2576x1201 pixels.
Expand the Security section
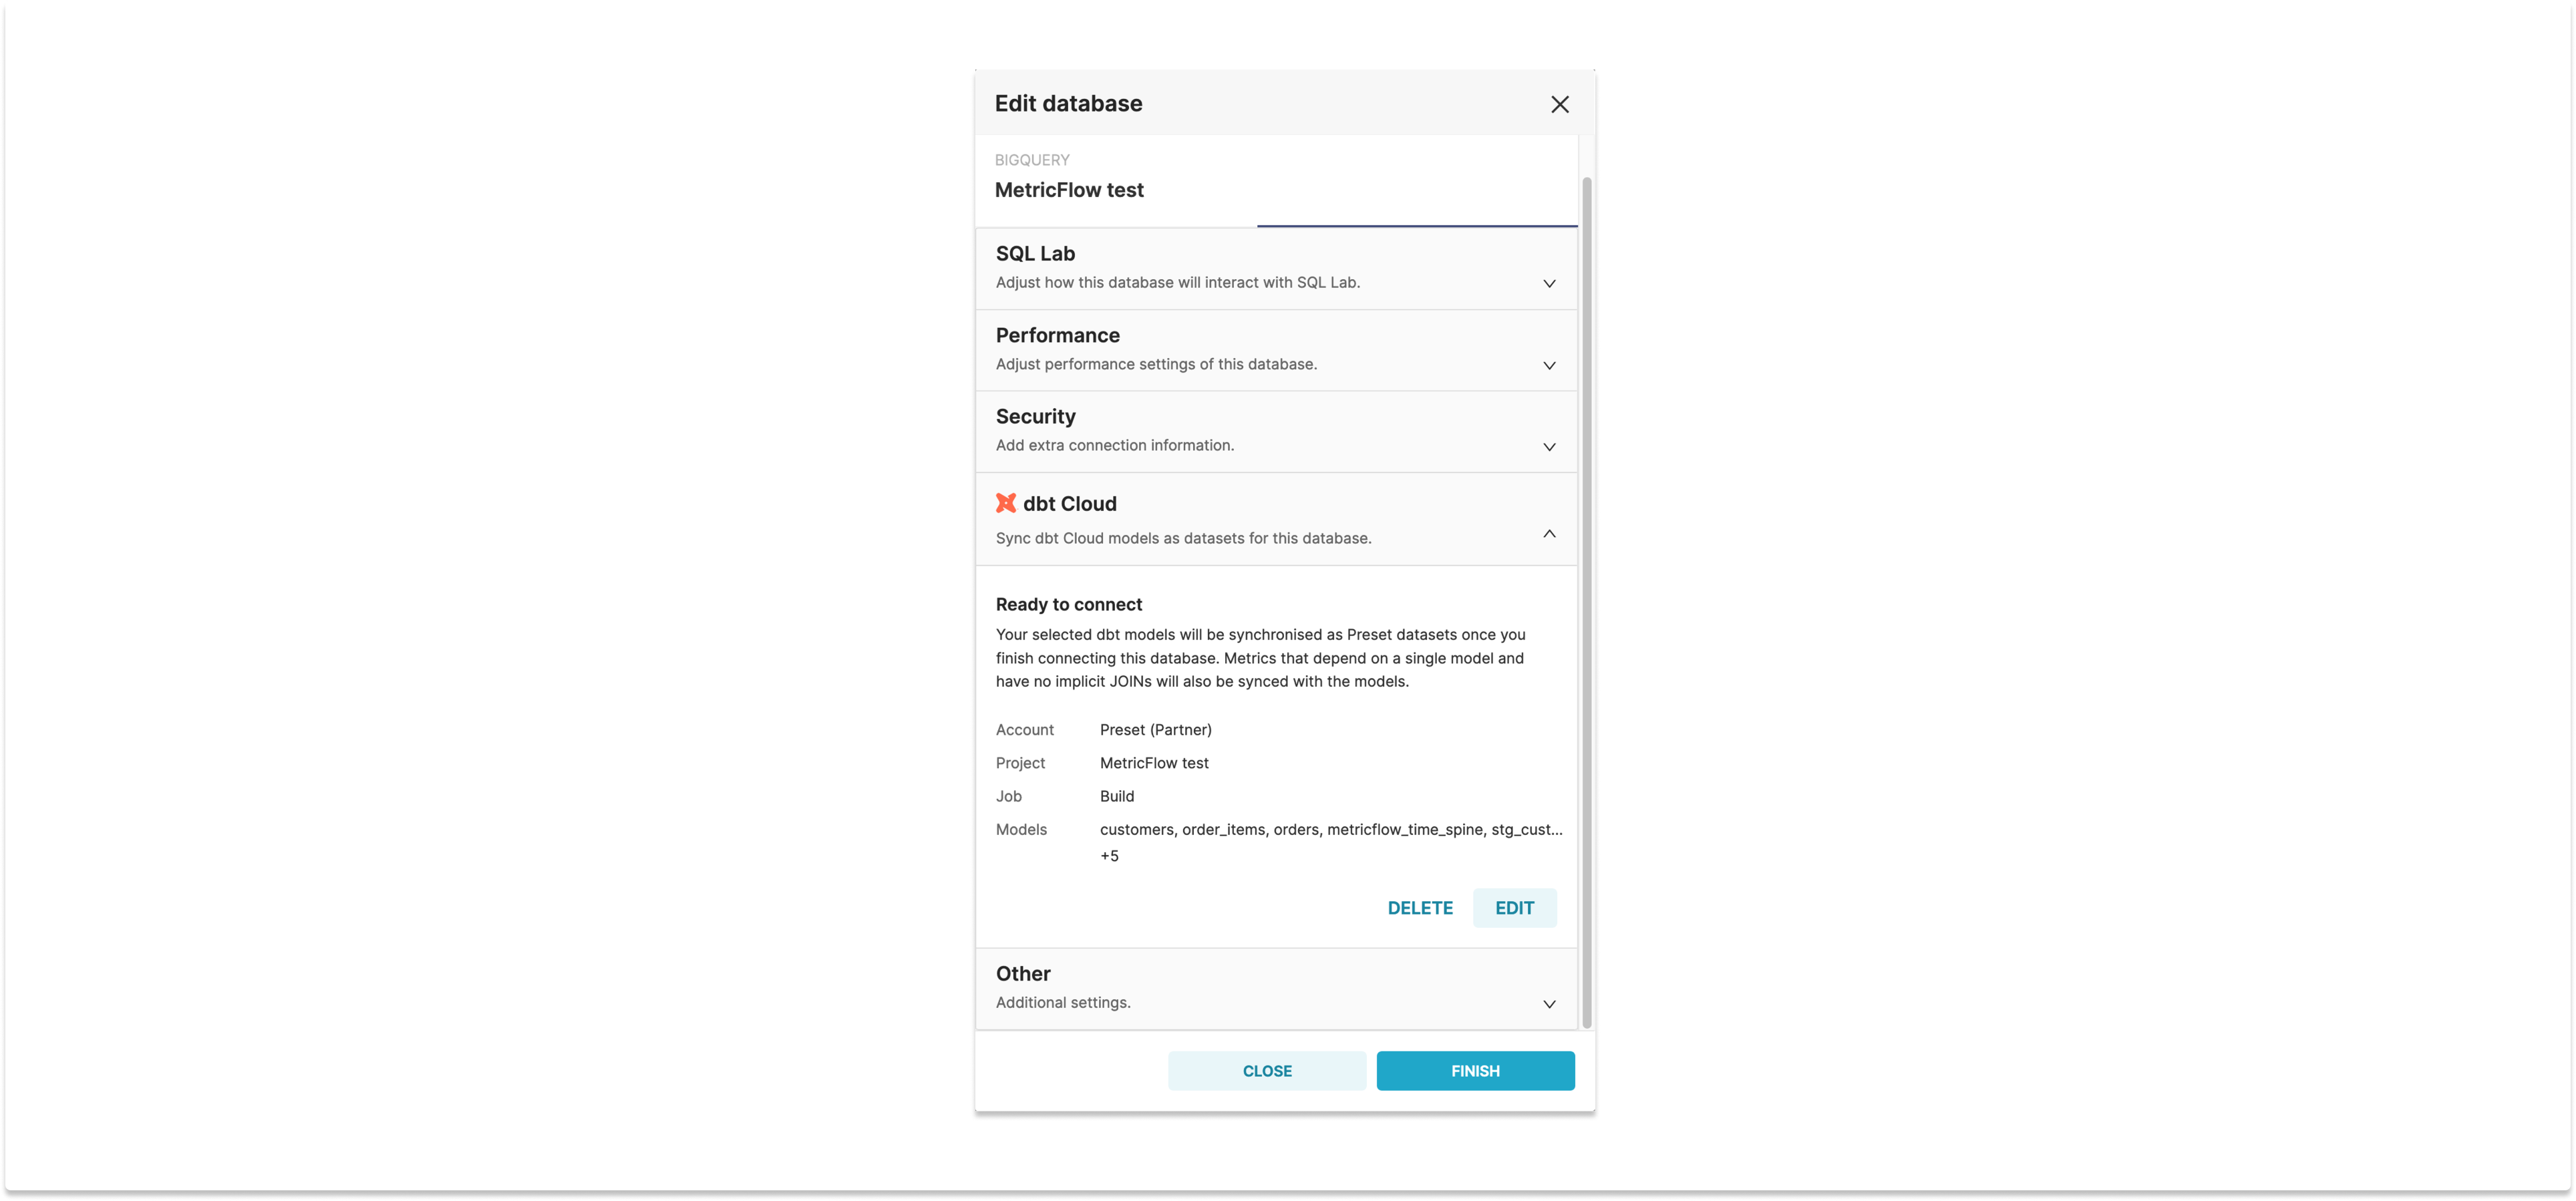[x=1549, y=447]
